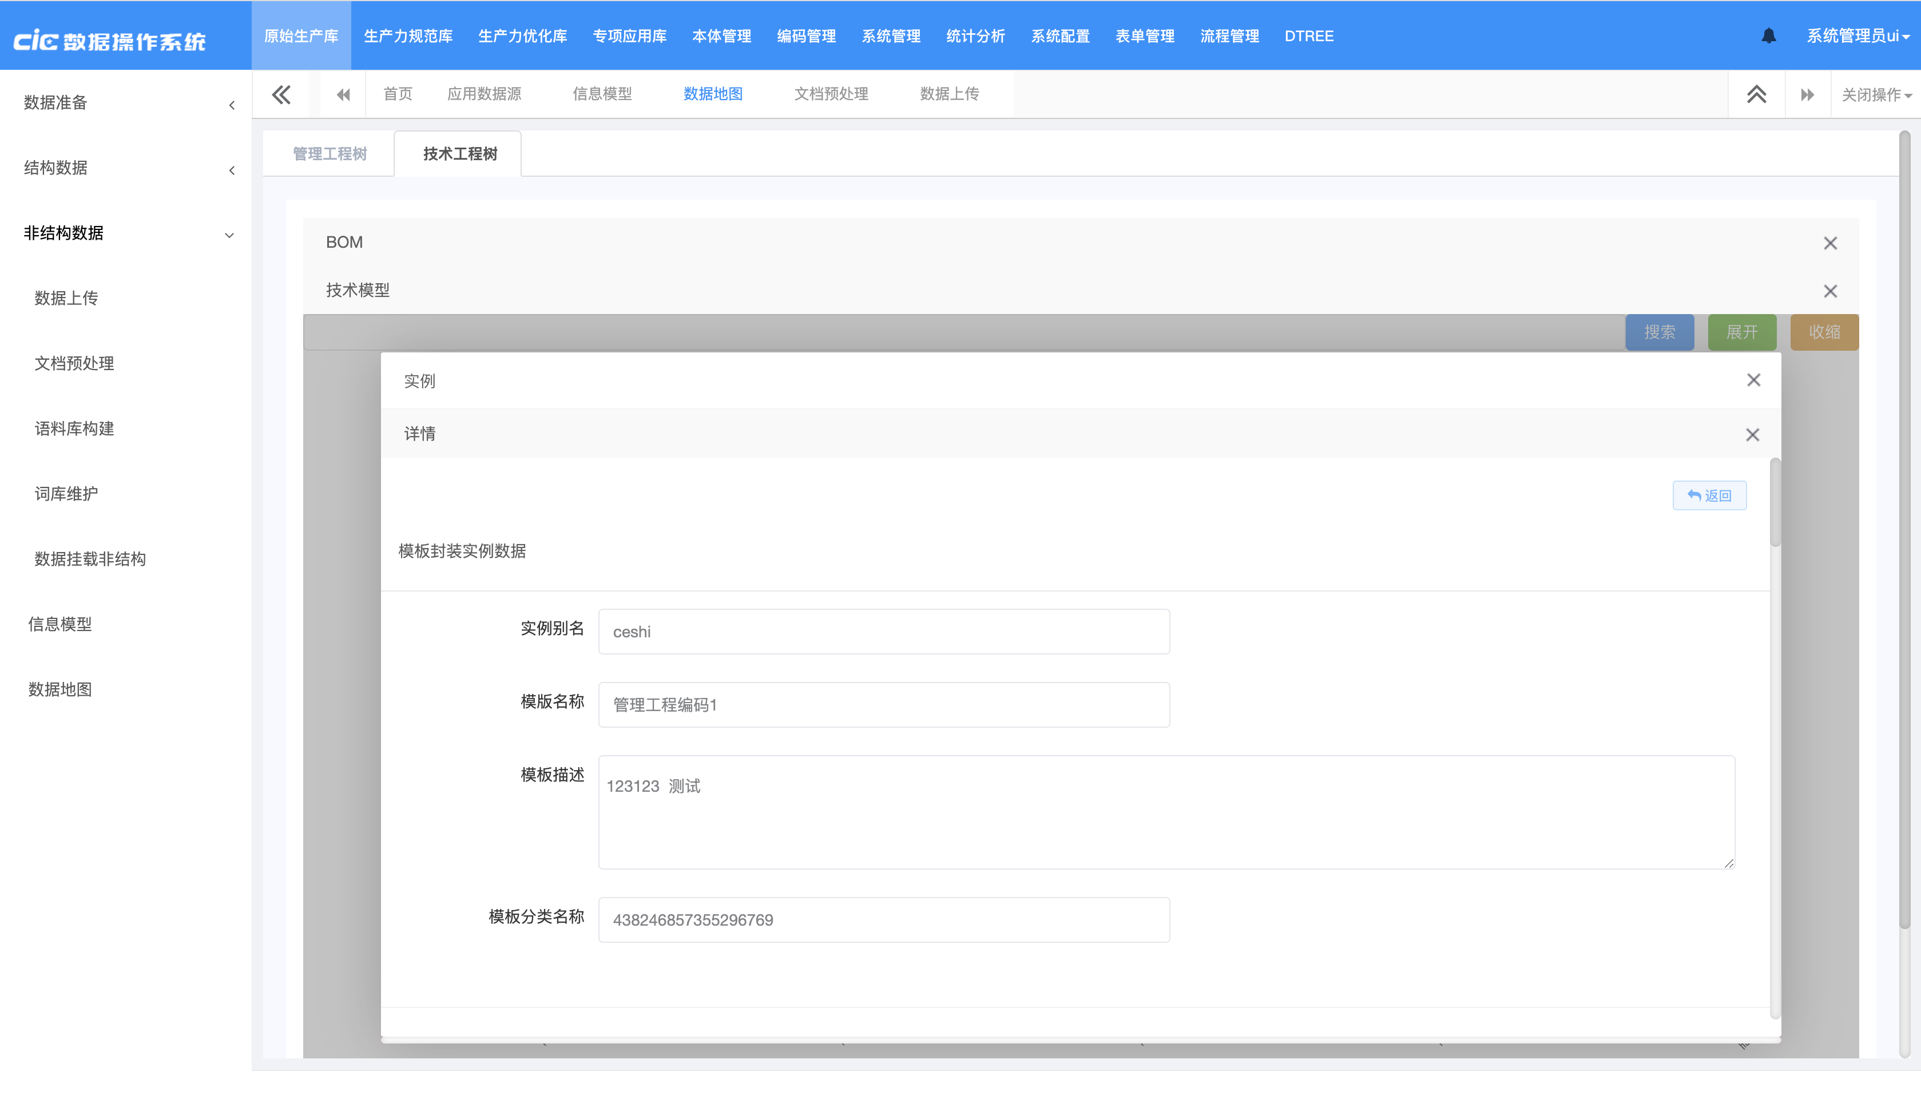Collapse sidebar with double-left chevron icon
Viewport: 1921px width, 1111px height.
[x=281, y=94]
